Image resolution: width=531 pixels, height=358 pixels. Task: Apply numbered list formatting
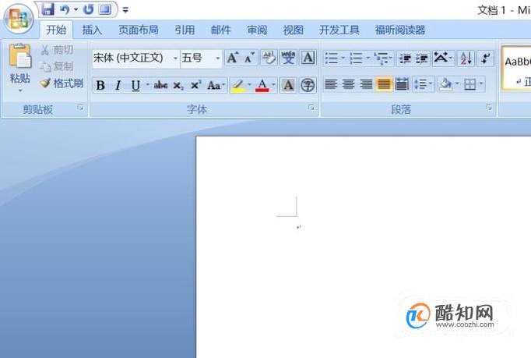[358, 58]
